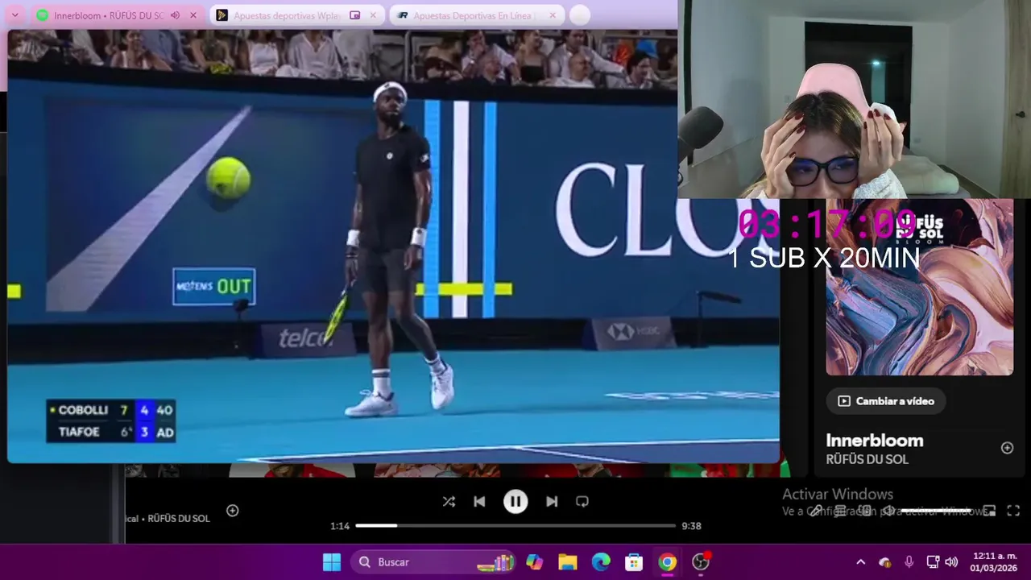1031x580 pixels.
Task: Open the Spotify queue icon
Action: [840, 511]
